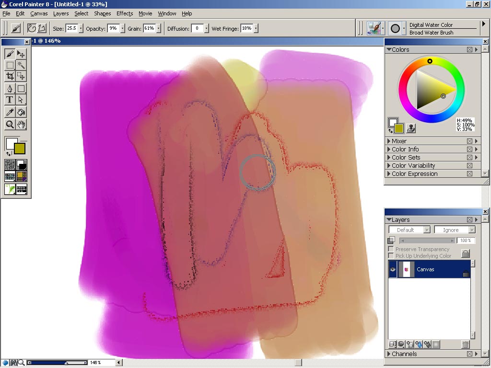Click the Pen tool in toolbox

10,88
